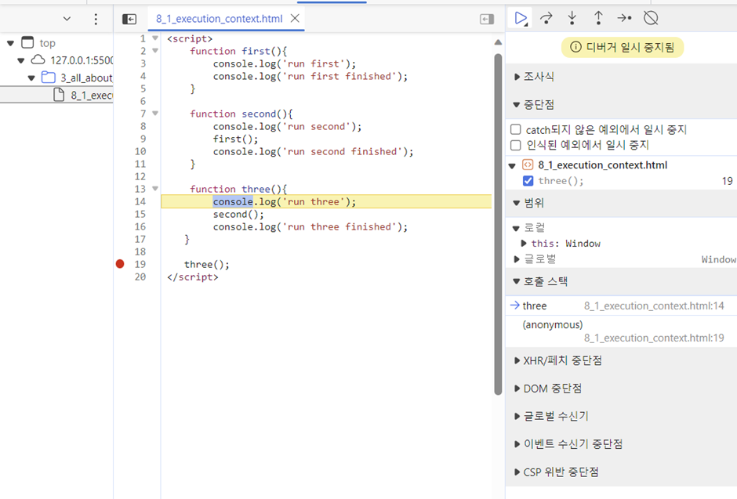Click the 8_1_exec document file icon
The width and height of the screenshot is (737, 499).
[x=59, y=95]
